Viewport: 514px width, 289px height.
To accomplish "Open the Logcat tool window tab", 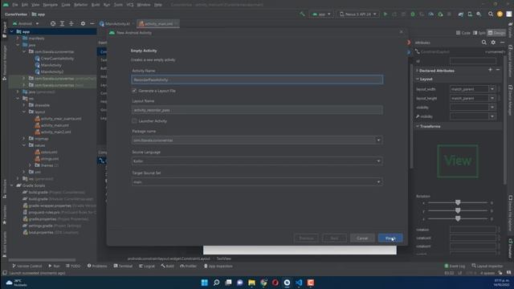I will pyautogui.click(x=147, y=266).
